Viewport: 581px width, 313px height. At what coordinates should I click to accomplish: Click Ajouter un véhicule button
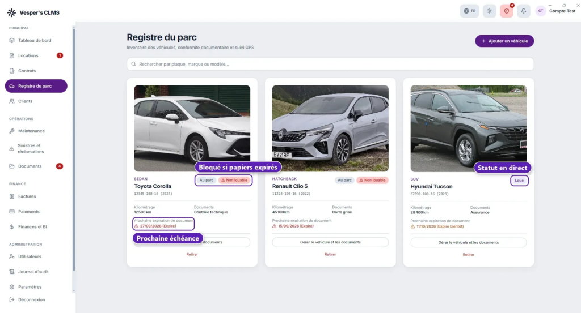504,41
